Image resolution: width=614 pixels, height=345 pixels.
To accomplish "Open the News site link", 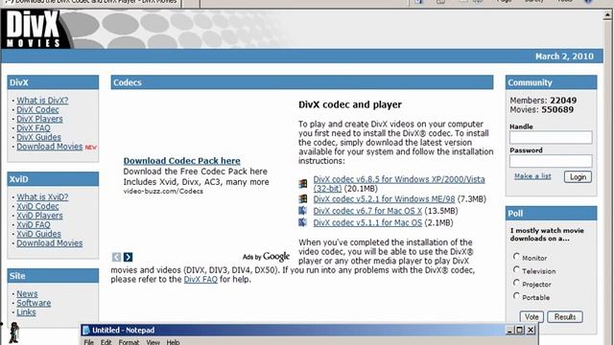I will [x=27, y=293].
